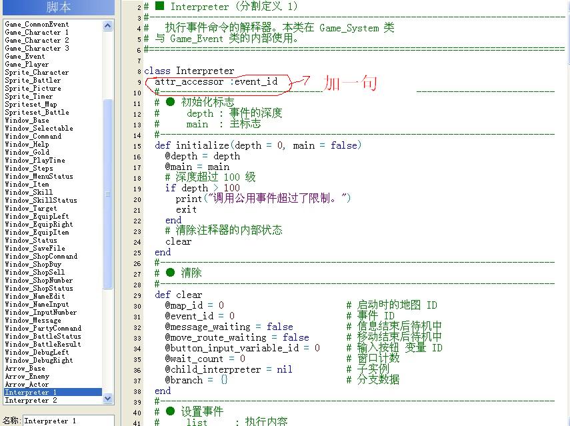This screenshot has width=570, height=426.
Task: Open the Window_Status script
Action: point(31,240)
